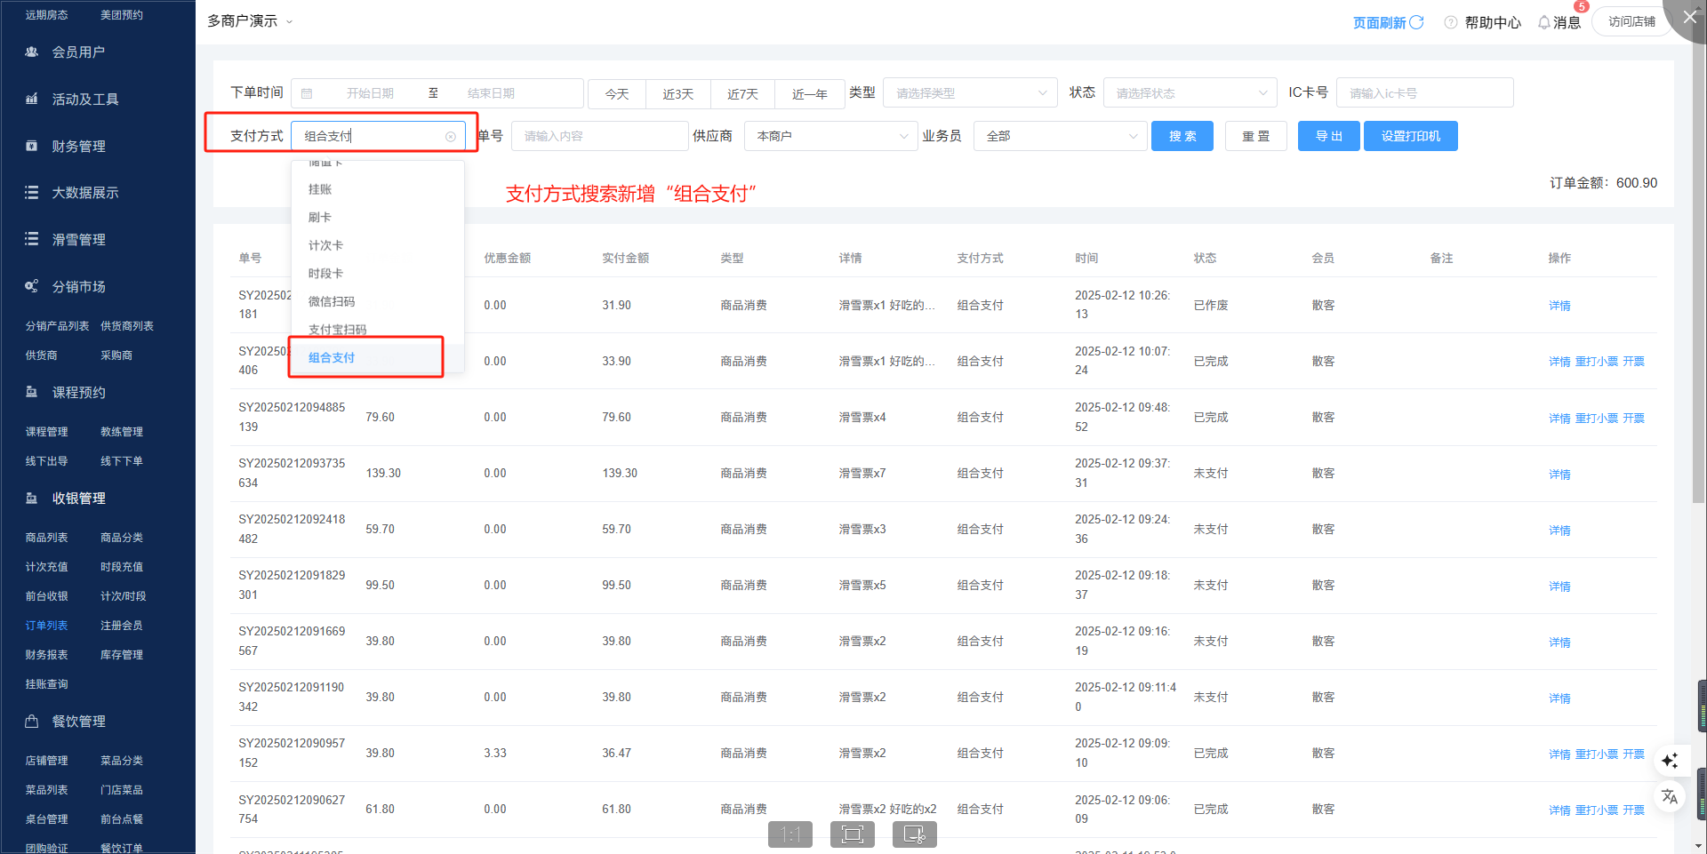
Task: Expand the 供应商 supplier dropdown
Action: pyautogui.click(x=830, y=137)
